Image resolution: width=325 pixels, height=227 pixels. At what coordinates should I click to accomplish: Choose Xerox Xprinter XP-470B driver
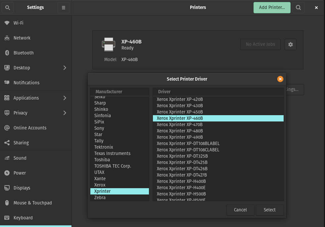(x=218, y=124)
